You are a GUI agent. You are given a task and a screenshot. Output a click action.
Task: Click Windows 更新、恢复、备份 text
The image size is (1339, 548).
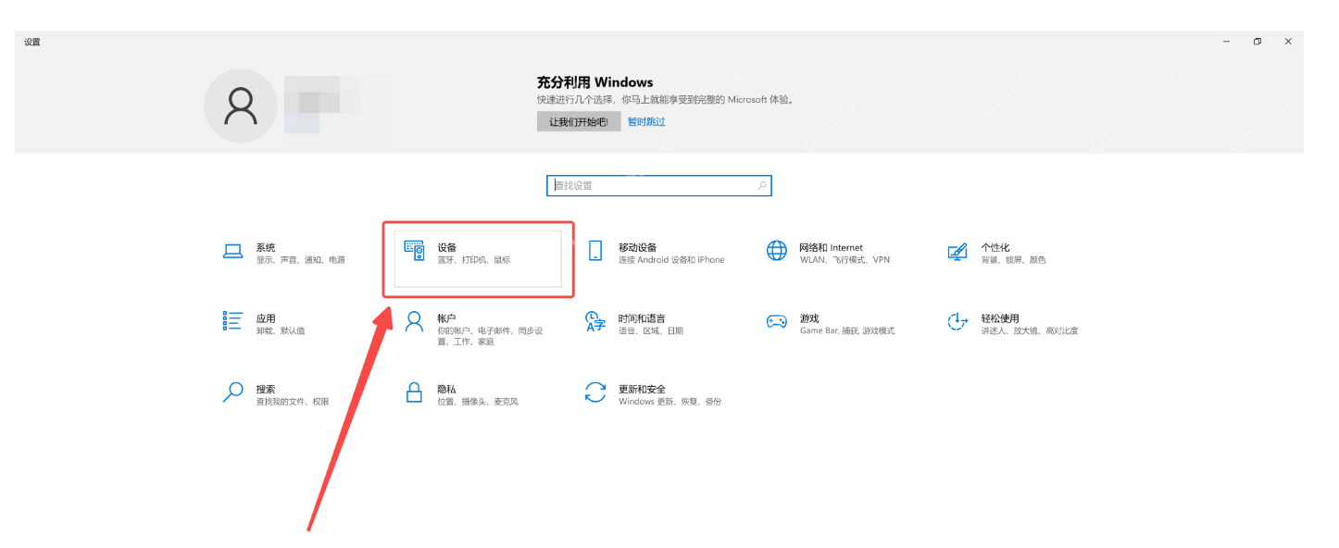click(669, 402)
